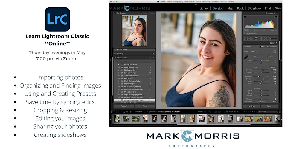Click the Previous button
The height and width of the screenshot is (149, 299).
(x=251, y=106)
